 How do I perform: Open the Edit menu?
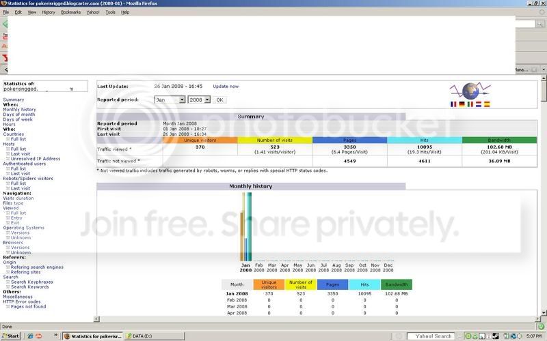pos(18,12)
